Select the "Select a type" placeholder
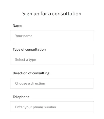The image size is (104, 119). [26, 60]
